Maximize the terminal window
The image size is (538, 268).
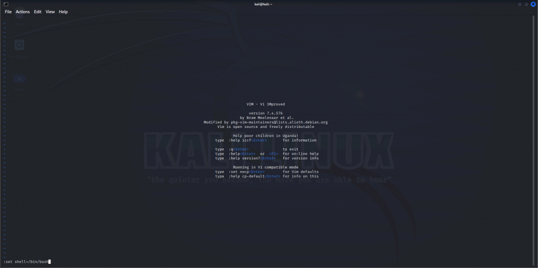coord(526,4)
